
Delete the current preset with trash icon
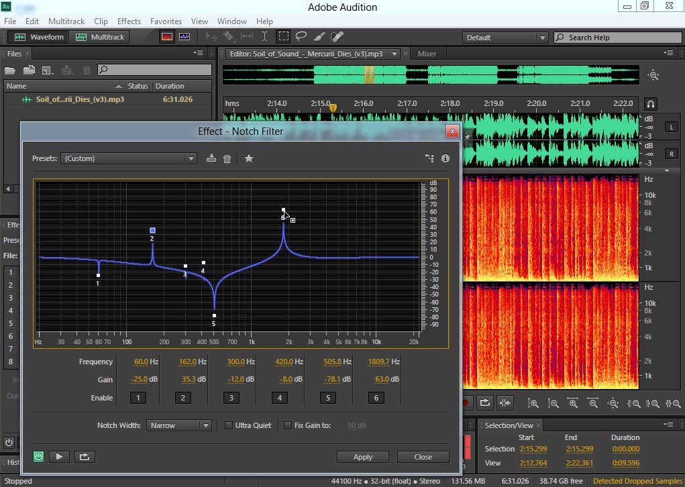click(x=227, y=158)
